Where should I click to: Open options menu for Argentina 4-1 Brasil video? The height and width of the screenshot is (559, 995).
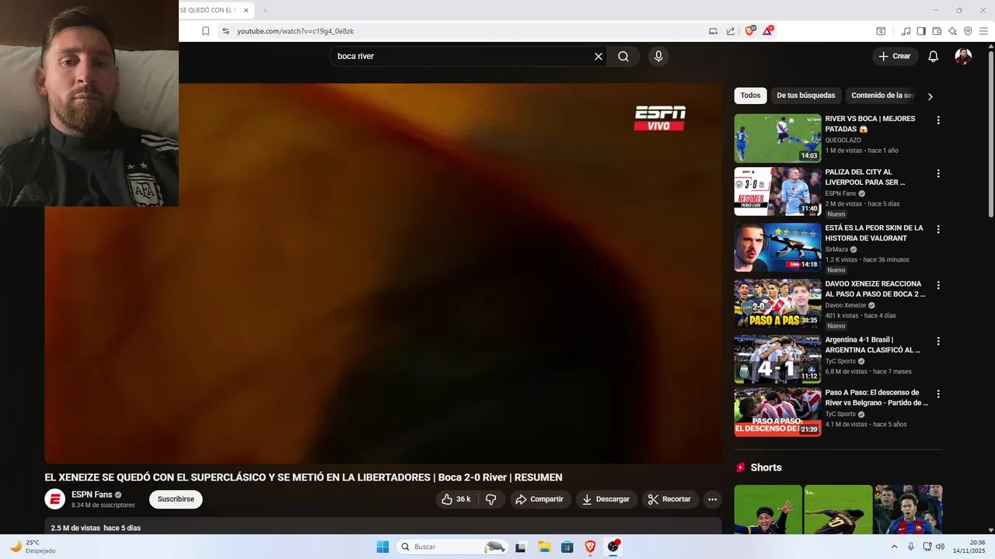(938, 341)
